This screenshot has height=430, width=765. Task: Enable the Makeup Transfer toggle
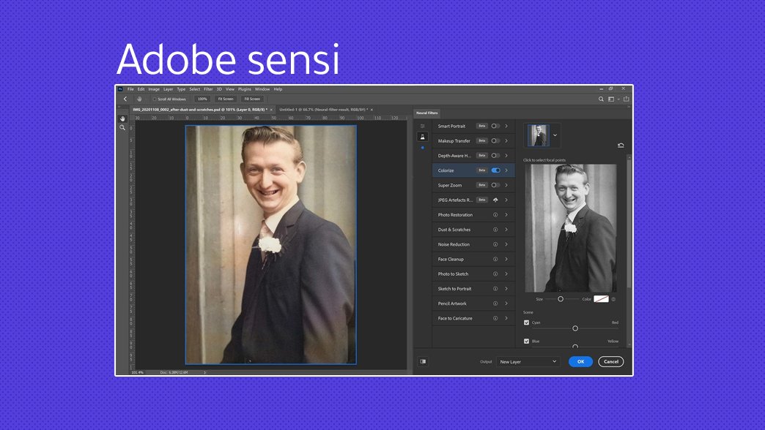pos(495,140)
